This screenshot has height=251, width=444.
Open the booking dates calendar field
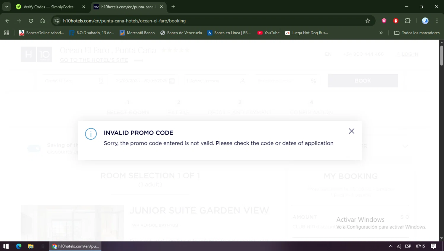click(x=145, y=81)
